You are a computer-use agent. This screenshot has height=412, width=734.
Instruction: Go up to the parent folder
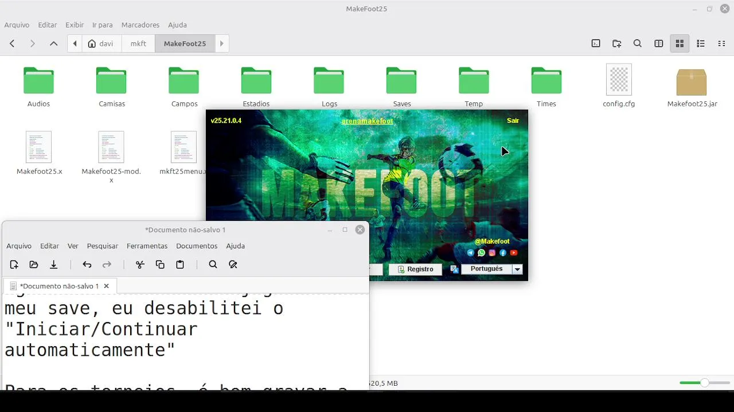click(53, 43)
